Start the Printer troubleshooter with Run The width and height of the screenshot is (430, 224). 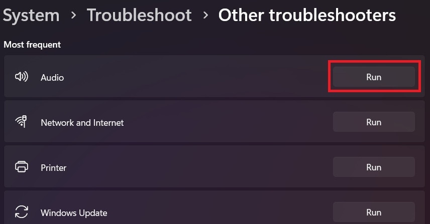[x=374, y=167]
